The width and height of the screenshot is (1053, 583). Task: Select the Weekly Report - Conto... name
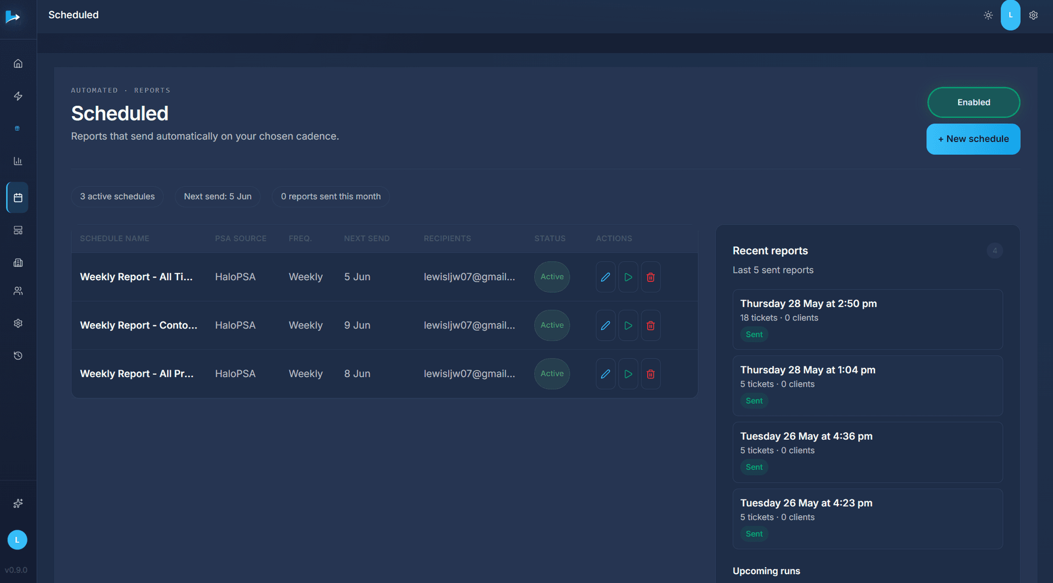click(139, 325)
